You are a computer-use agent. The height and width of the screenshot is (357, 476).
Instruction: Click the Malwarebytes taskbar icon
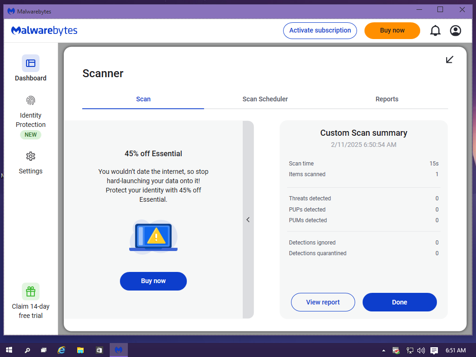point(119,350)
